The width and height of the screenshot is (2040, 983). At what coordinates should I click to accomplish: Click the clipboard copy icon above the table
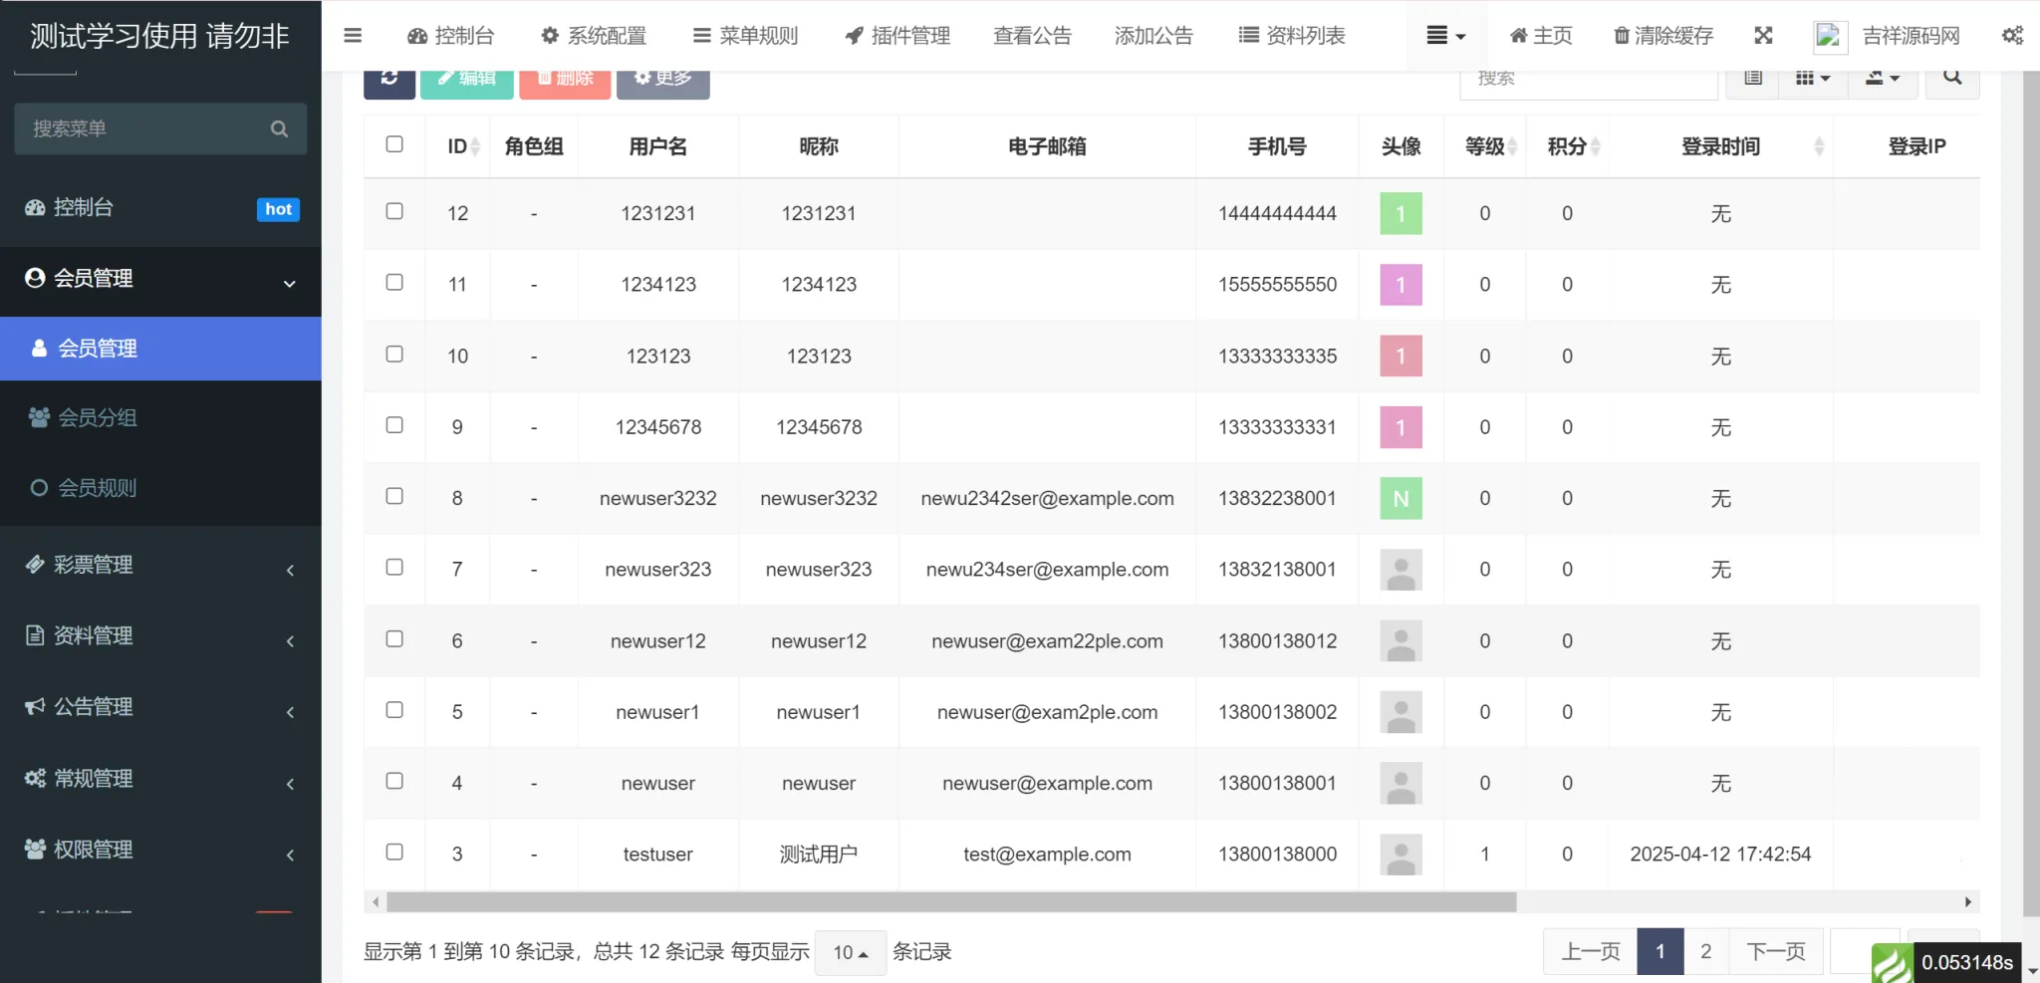1752,77
